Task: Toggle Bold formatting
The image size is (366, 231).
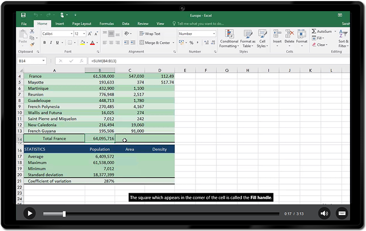Action: [x=45, y=43]
